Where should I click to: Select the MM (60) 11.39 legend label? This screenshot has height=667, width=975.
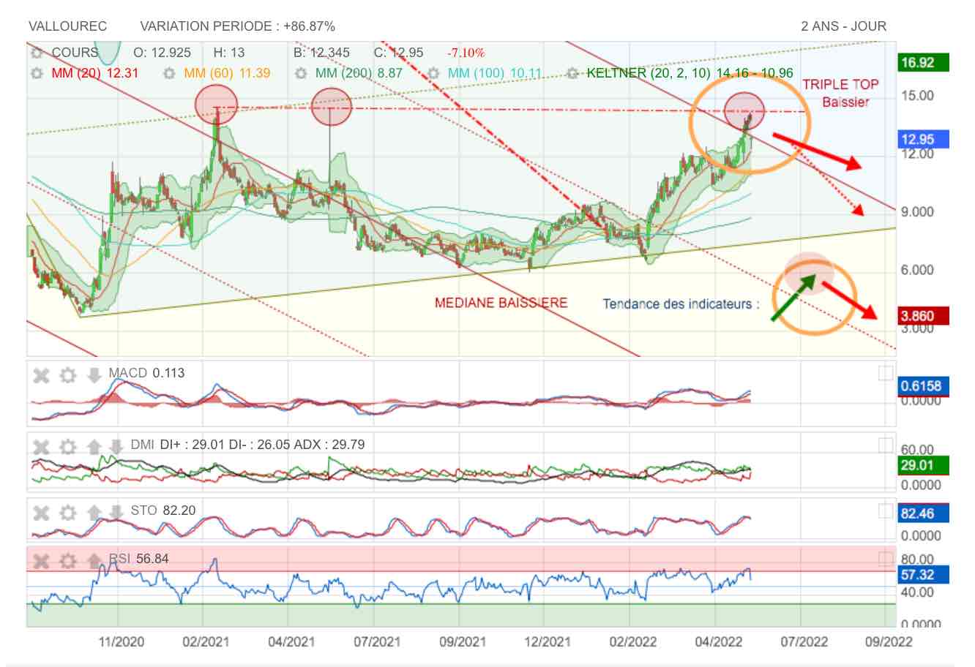(x=227, y=73)
